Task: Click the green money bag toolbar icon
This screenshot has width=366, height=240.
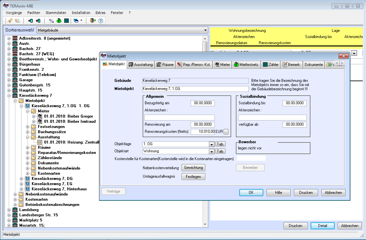Action: click(x=59, y=21)
